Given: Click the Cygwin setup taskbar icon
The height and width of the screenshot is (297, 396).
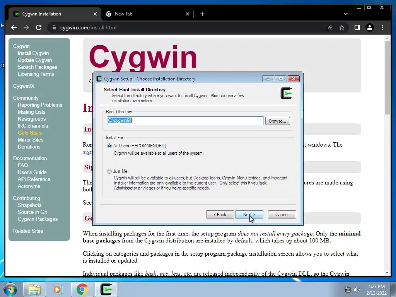Looking at the screenshot, I should (106, 289).
